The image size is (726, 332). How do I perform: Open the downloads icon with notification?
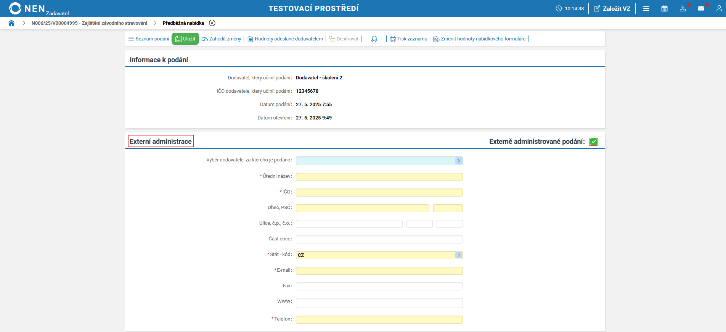click(x=683, y=8)
